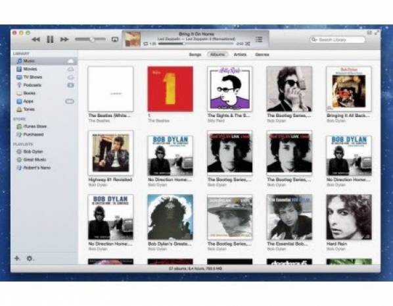Screen dimensions: 393x306
Task: Switch to the Genres tab
Action: (262, 55)
